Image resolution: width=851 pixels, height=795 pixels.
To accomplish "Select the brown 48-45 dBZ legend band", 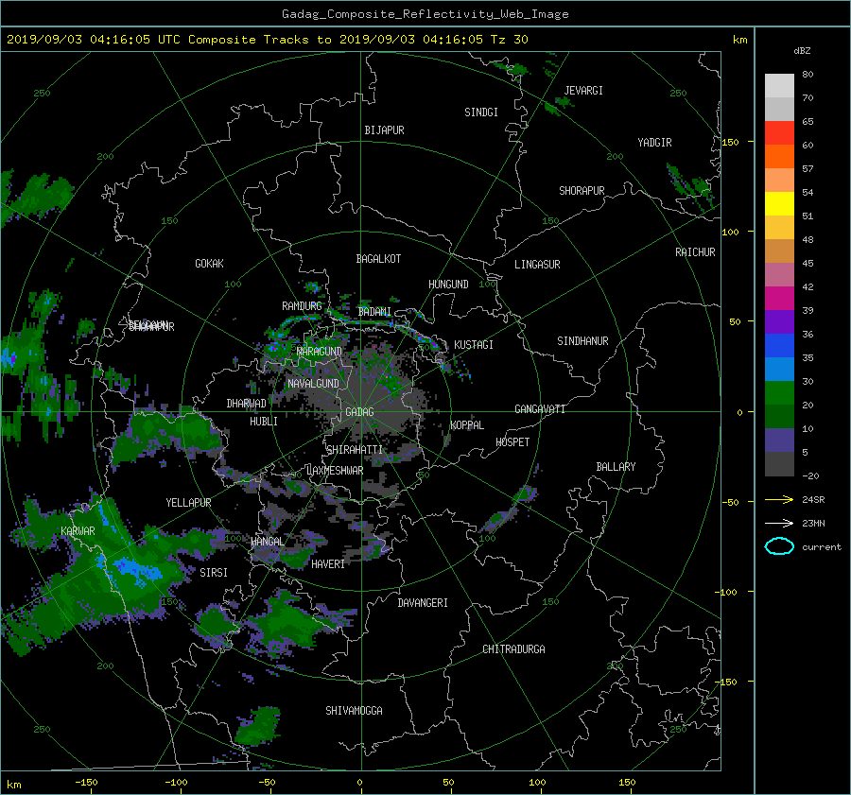I will tap(779, 251).
